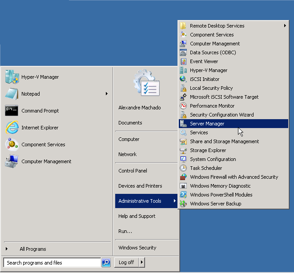Screen dimensions: 294x273
Task: Click the System Configuration icon
Action: (x=183, y=159)
